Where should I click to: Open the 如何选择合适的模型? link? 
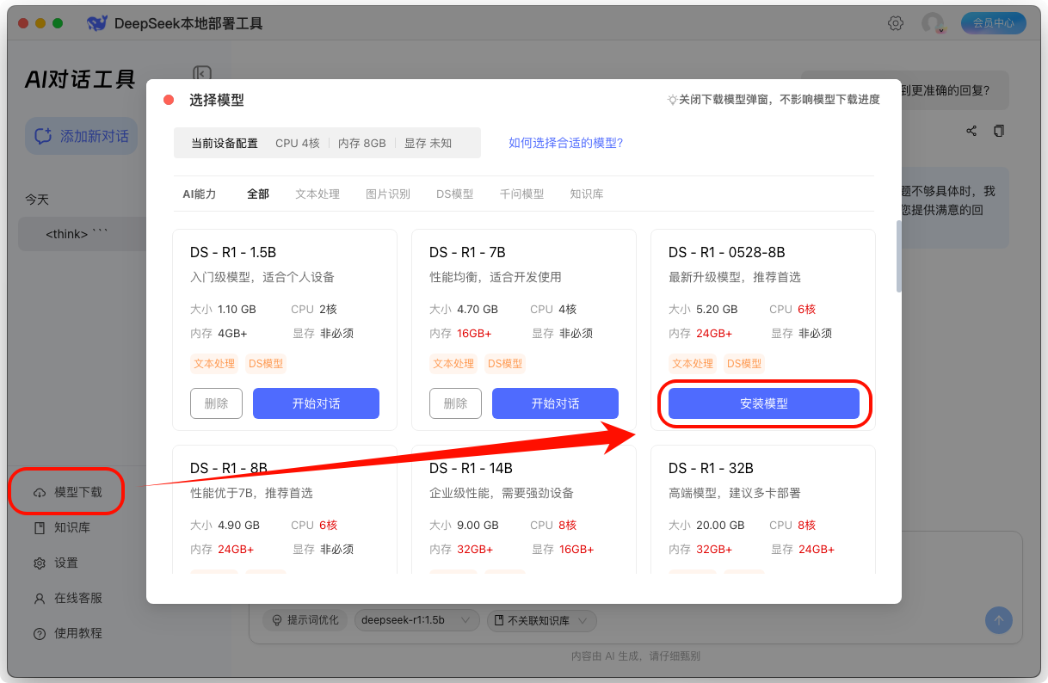click(x=566, y=143)
